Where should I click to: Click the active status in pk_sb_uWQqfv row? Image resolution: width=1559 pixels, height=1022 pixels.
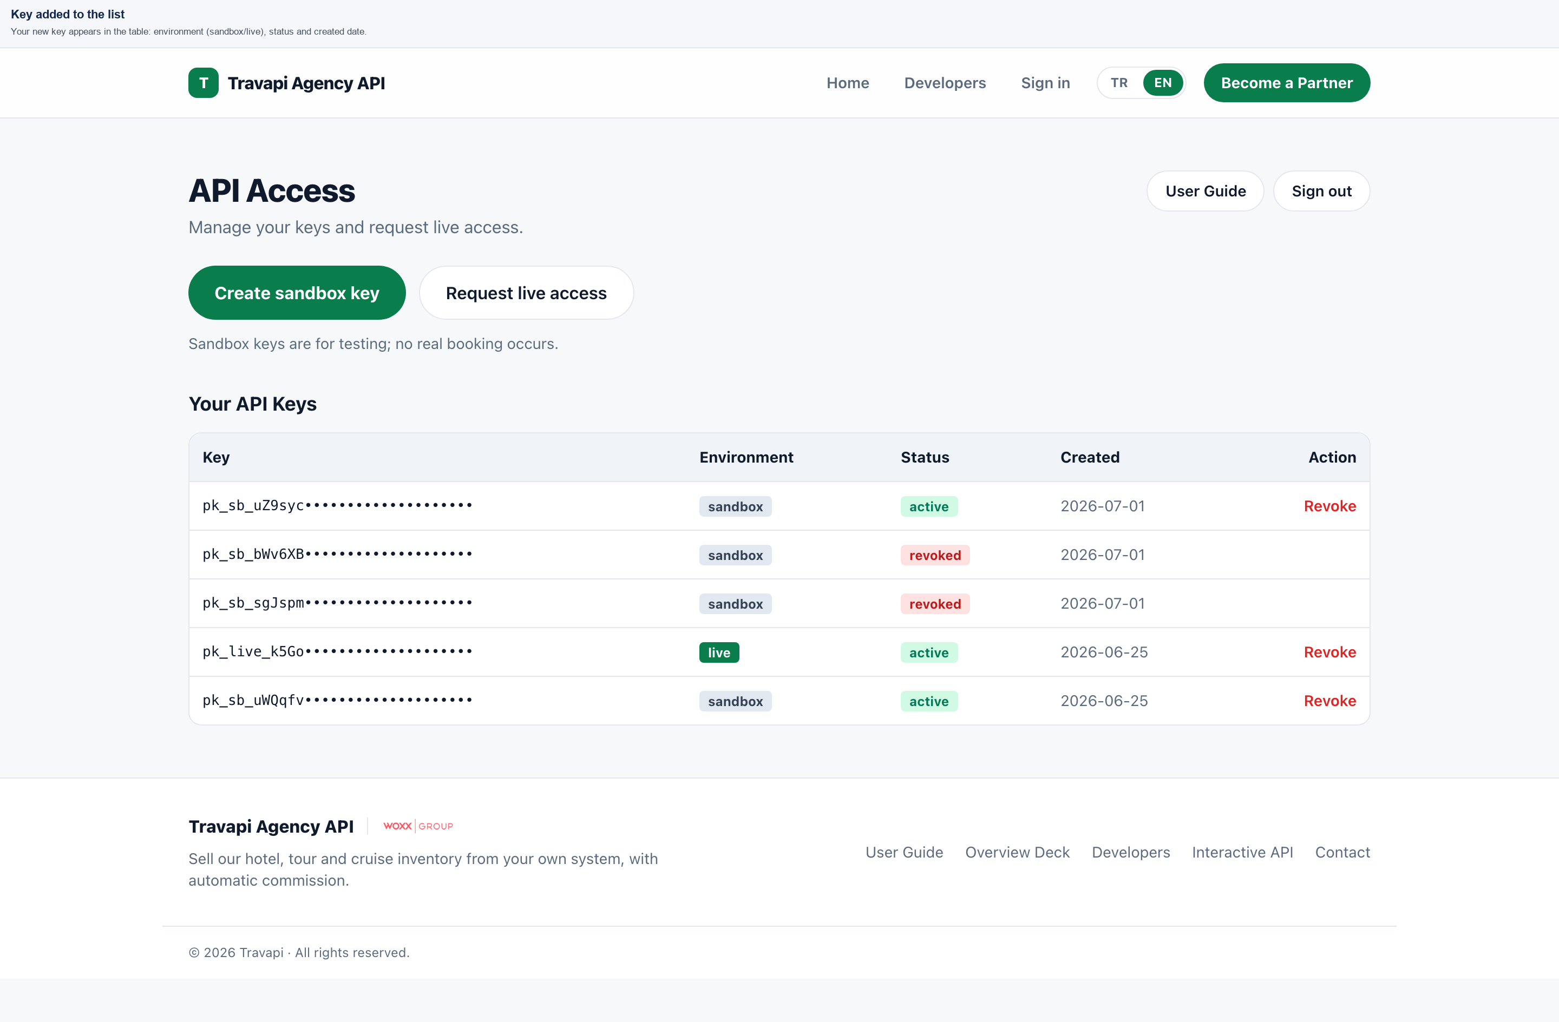[x=928, y=701]
